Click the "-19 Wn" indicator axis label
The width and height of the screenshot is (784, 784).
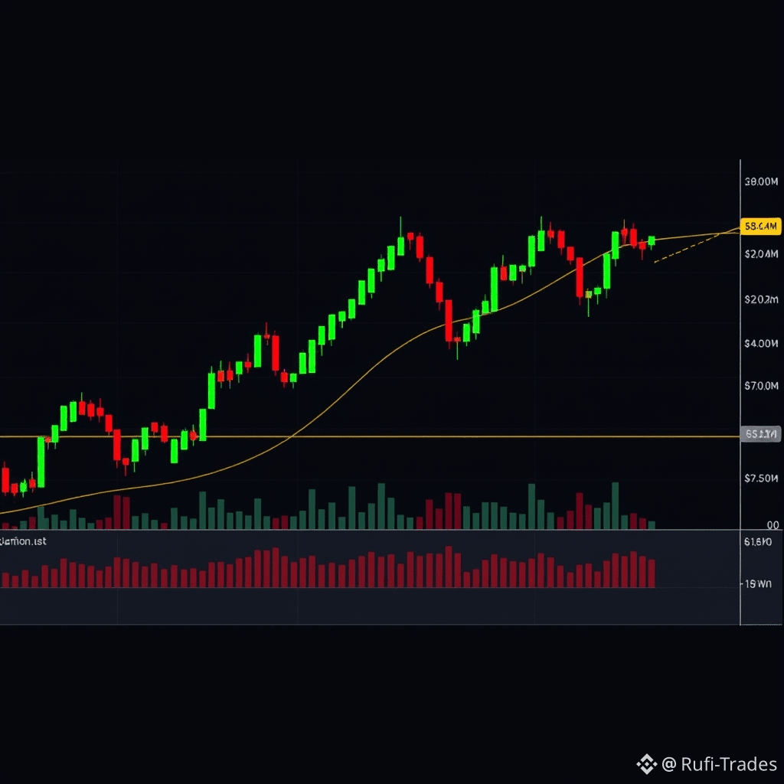tap(756, 583)
